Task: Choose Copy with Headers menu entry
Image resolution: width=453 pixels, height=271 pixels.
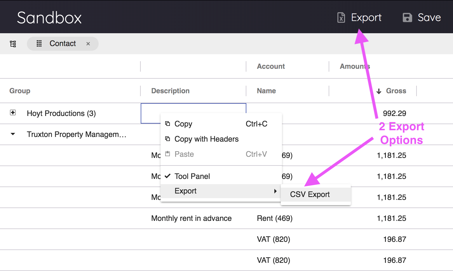Action: click(221, 139)
